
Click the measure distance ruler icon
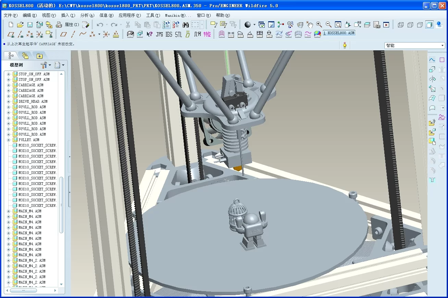coord(231,34)
